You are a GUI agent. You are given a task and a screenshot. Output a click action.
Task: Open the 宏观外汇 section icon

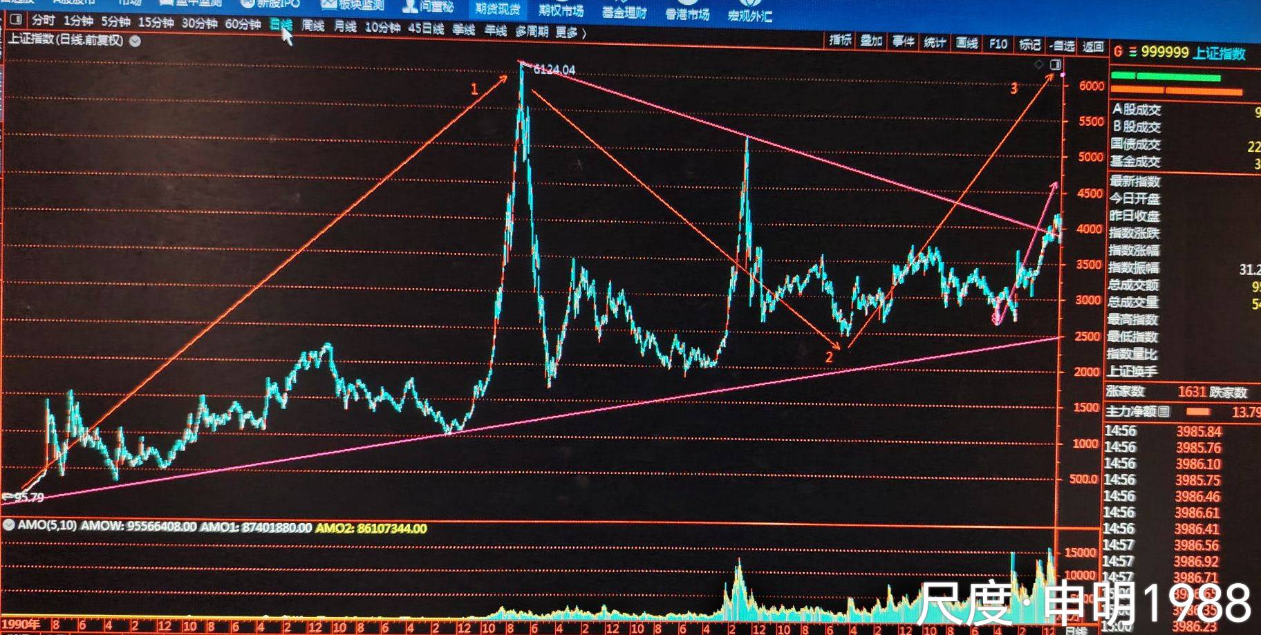(x=749, y=4)
